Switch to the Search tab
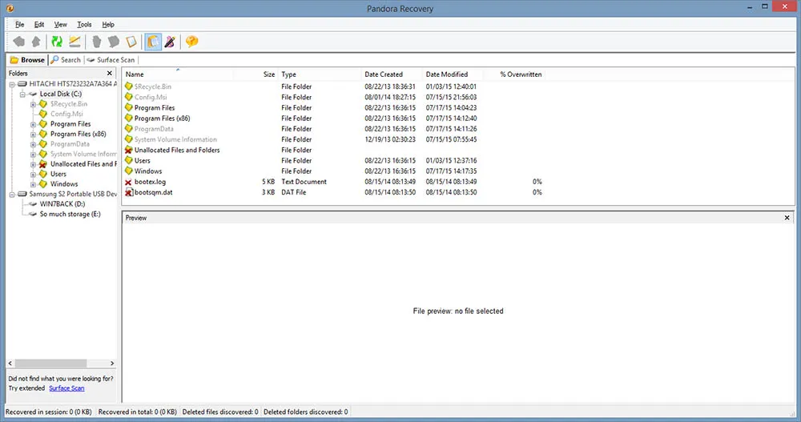Screen dimensions: 801x422 pos(66,60)
